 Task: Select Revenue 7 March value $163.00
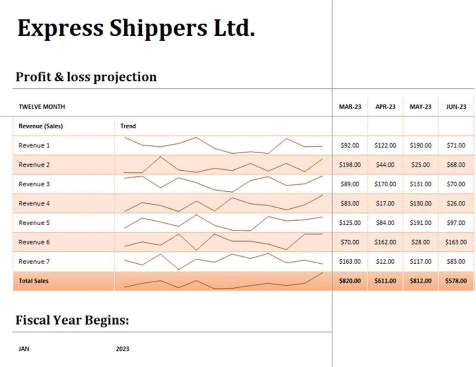[350, 261]
